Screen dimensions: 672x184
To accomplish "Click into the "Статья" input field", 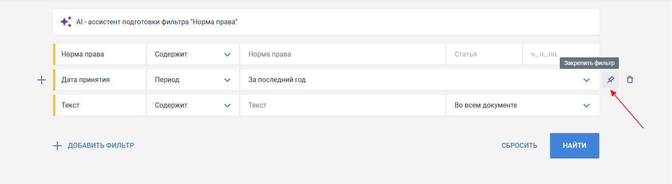I will tap(483, 54).
